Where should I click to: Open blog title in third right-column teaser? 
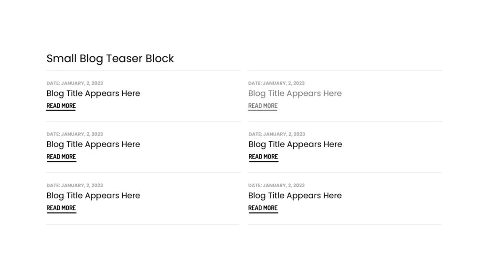(295, 195)
